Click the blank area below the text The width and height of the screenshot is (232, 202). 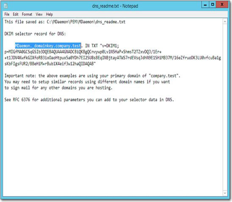click(x=113, y=148)
